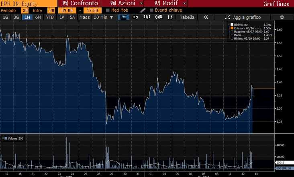
Task: Pick the high-low bars chart icon
Action: click(x=170, y=17)
